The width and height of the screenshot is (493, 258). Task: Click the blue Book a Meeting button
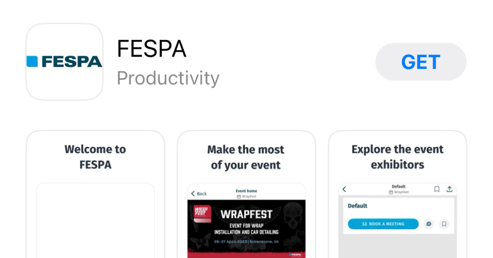click(x=383, y=224)
